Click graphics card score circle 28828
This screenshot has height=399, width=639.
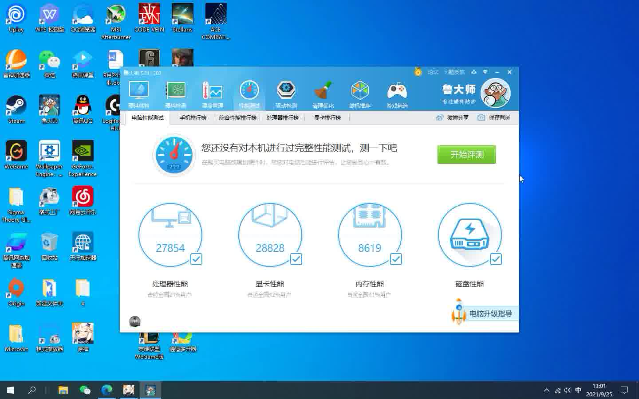[270, 235]
